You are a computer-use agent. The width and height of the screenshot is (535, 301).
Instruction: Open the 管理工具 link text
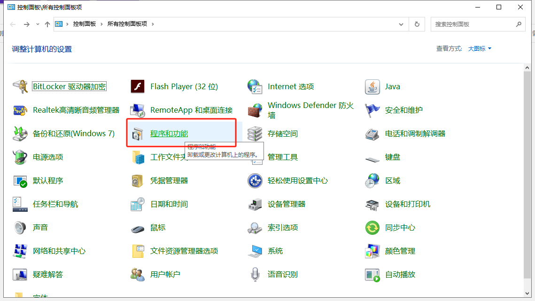[x=283, y=157]
